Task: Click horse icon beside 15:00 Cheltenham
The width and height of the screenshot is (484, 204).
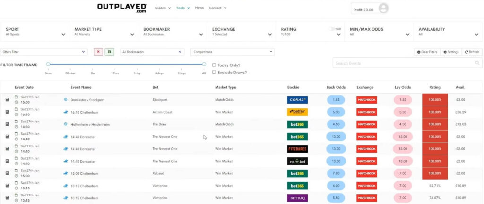Action: [65, 173]
